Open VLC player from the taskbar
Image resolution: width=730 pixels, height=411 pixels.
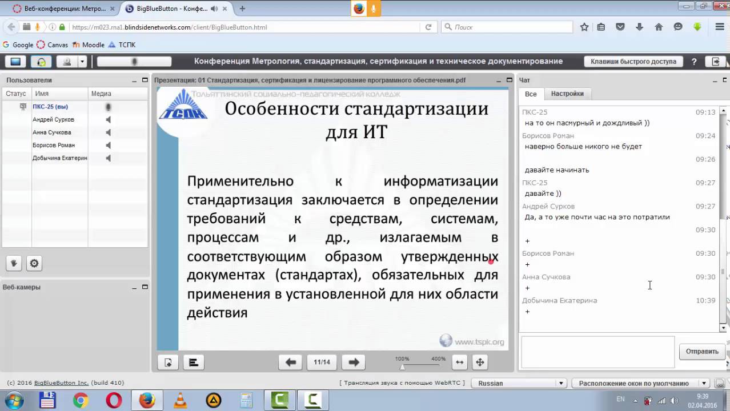(x=181, y=400)
